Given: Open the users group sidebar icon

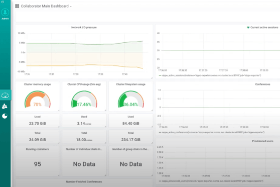Looking at the screenshot, I should (5, 106).
